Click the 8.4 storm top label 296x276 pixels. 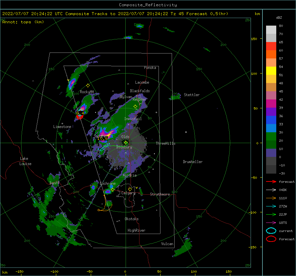80,113
